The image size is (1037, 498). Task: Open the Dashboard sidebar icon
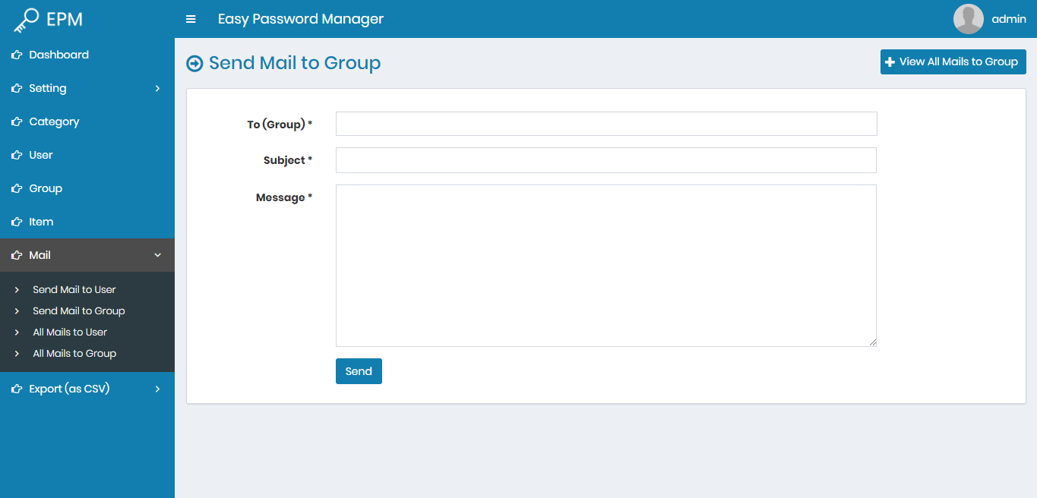[x=15, y=55]
